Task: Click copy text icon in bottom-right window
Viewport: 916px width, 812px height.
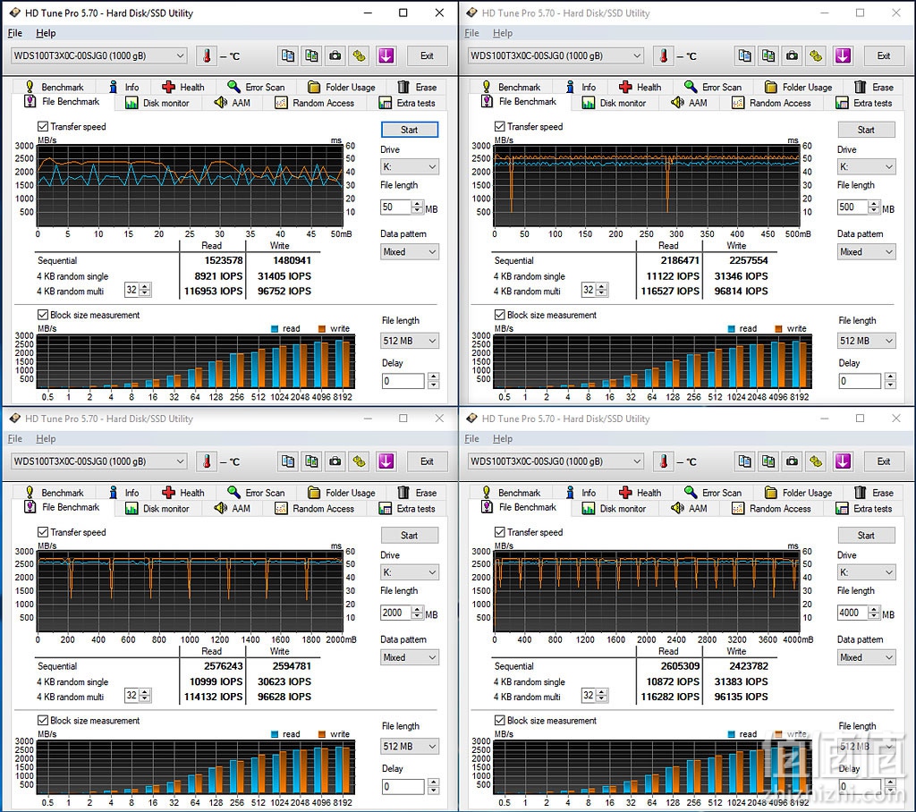Action: (745, 461)
